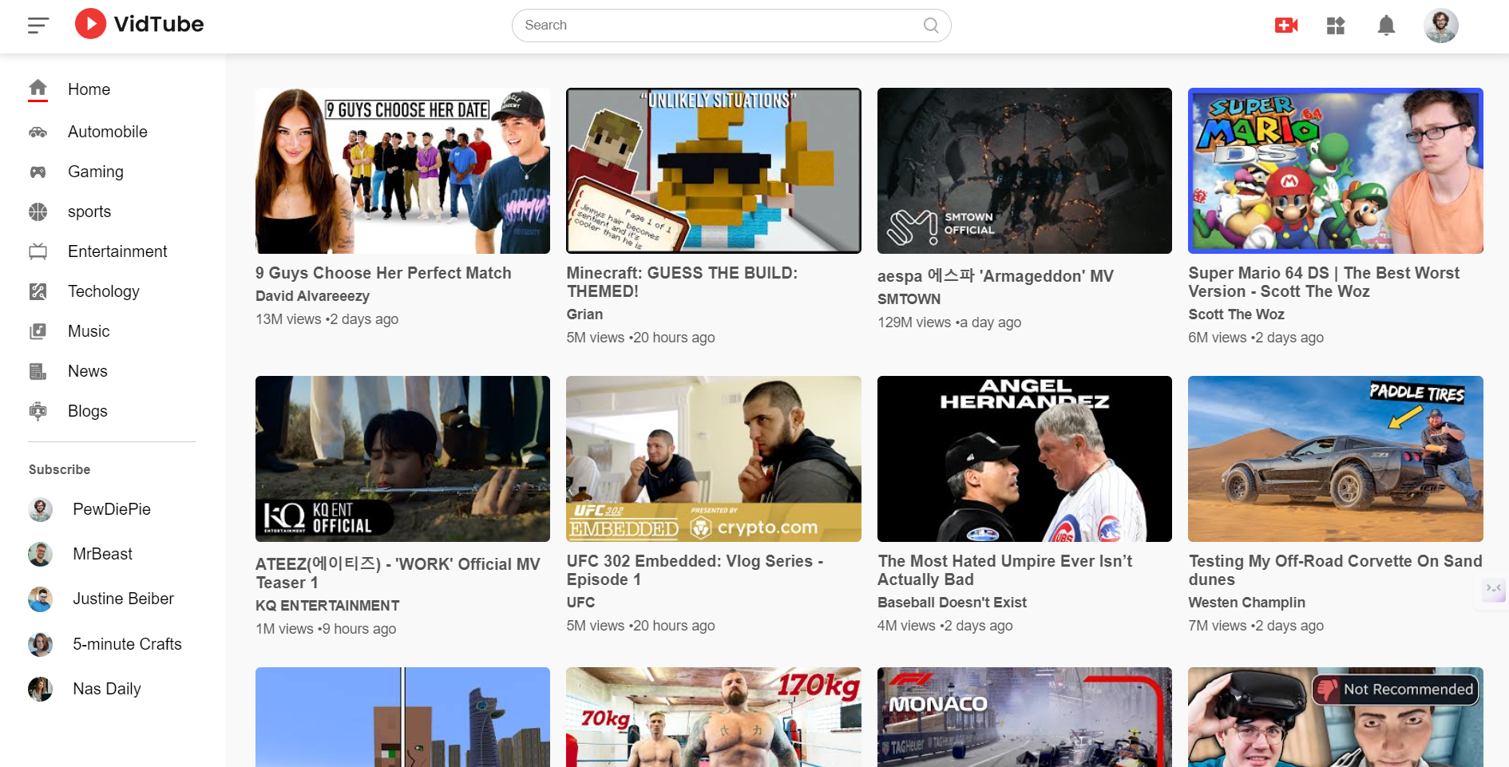Image resolution: width=1509 pixels, height=767 pixels.
Task: Expand the collapsed side panel tab
Action: 1493,590
